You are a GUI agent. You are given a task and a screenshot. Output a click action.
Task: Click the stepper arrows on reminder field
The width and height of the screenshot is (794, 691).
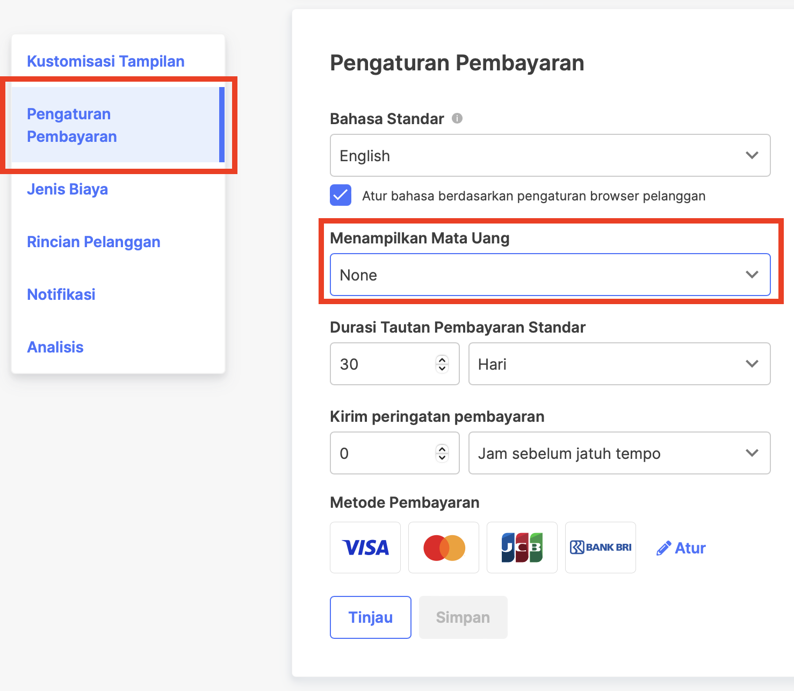coord(442,453)
